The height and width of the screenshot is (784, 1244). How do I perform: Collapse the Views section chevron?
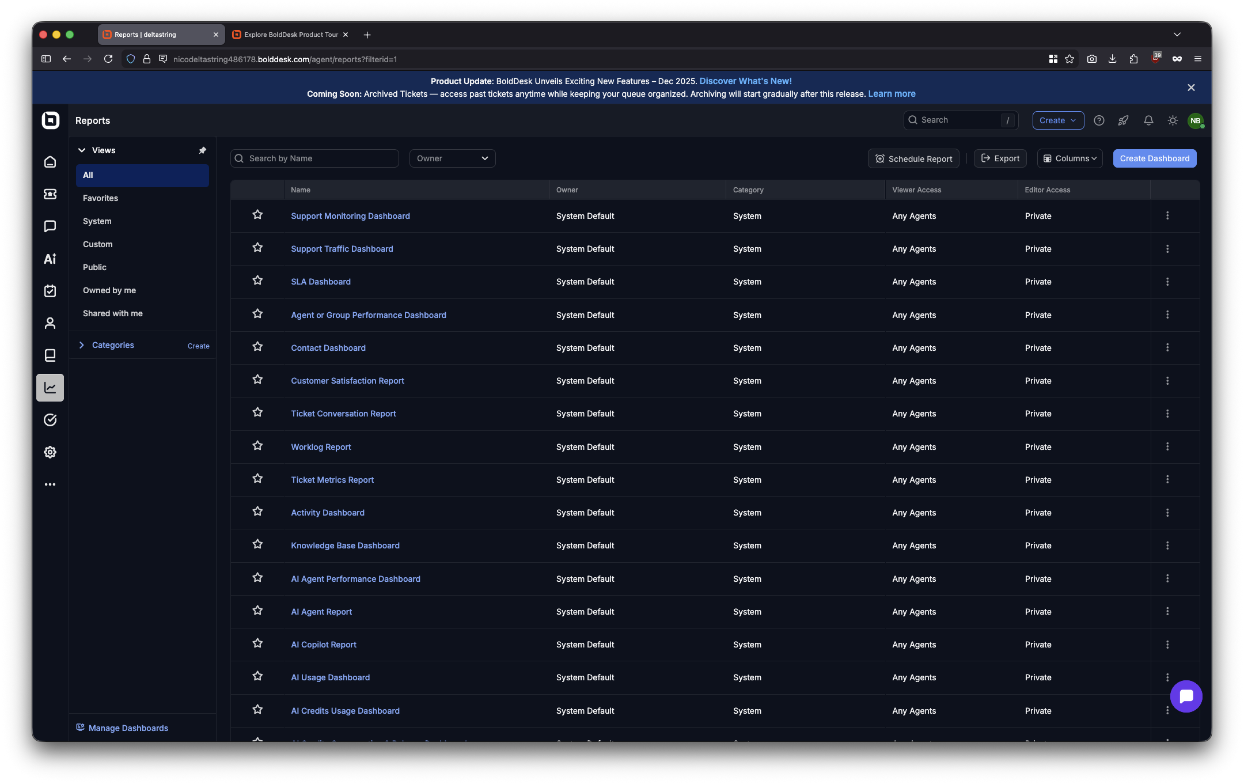(x=82, y=150)
